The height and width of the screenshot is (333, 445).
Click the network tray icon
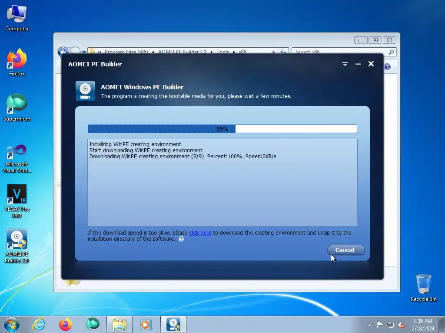pyautogui.click(x=391, y=325)
